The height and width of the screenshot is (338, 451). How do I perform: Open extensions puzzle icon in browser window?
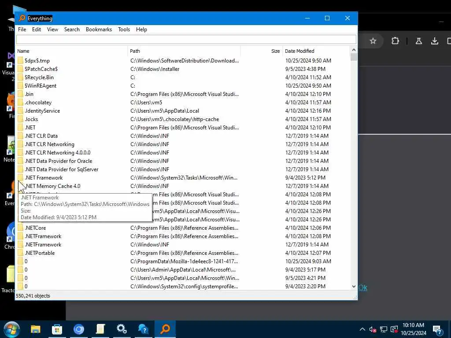coord(395,41)
